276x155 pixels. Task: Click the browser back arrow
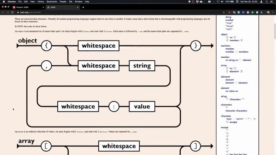click(3, 12)
